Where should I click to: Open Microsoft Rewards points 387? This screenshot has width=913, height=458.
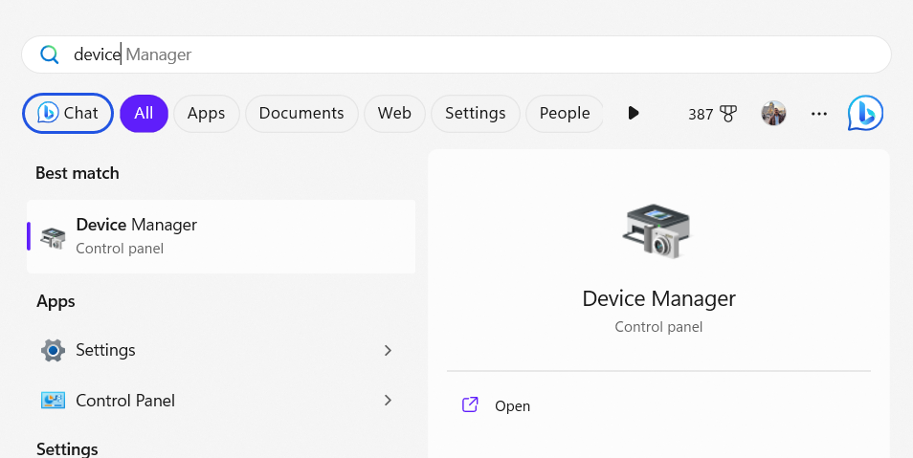pyautogui.click(x=712, y=114)
